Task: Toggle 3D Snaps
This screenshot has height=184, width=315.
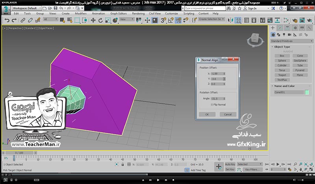Action: click(x=163, y=20)
